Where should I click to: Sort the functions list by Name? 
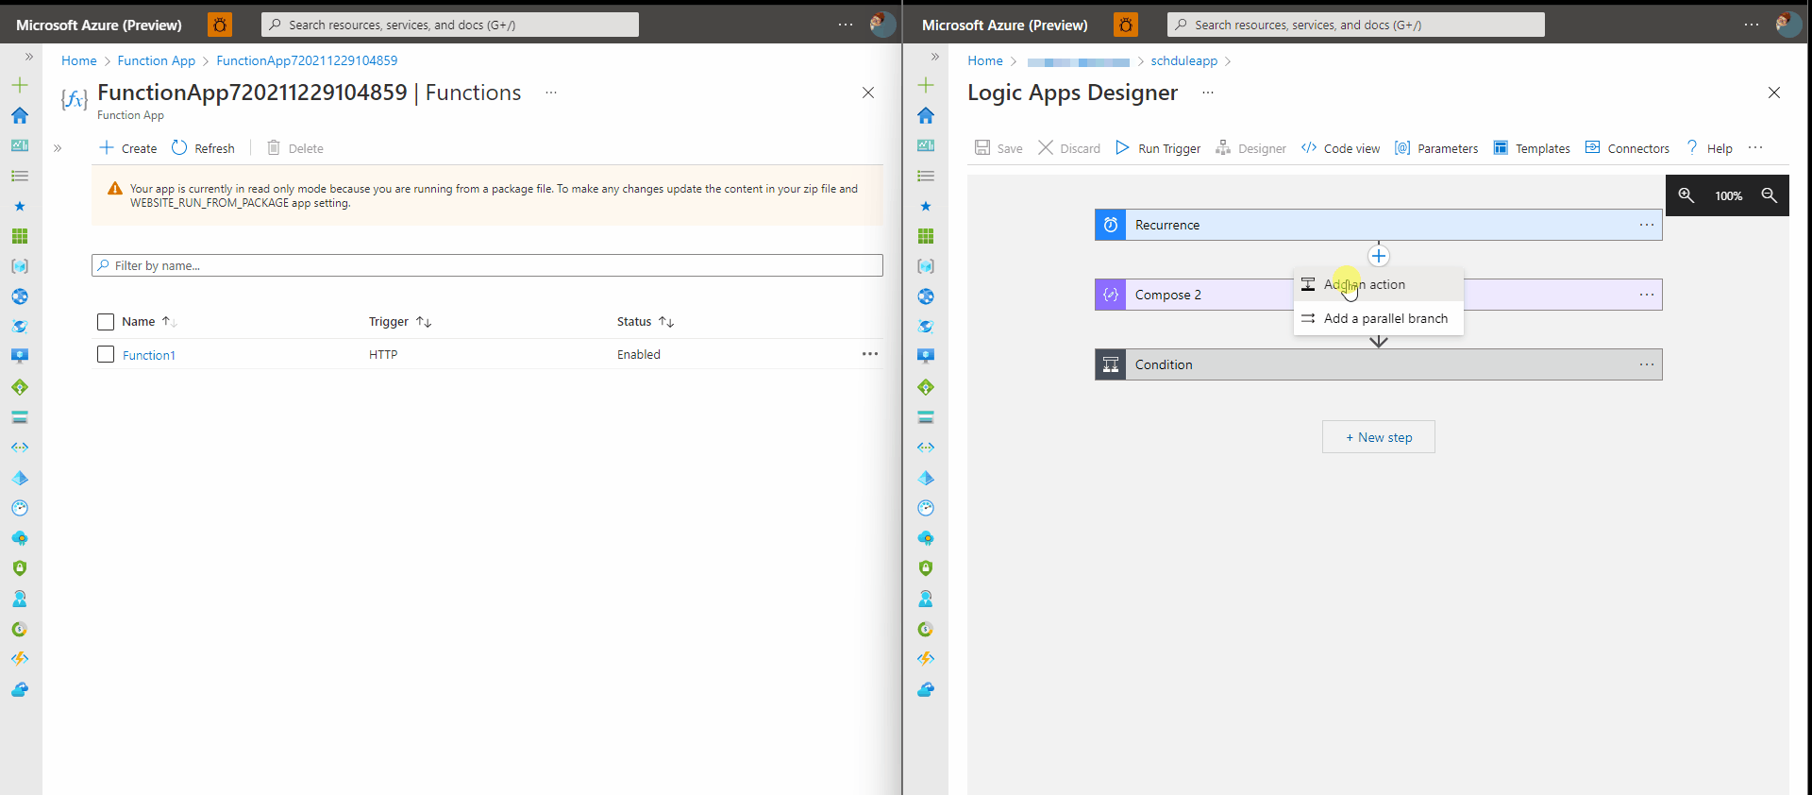[149, 322]
